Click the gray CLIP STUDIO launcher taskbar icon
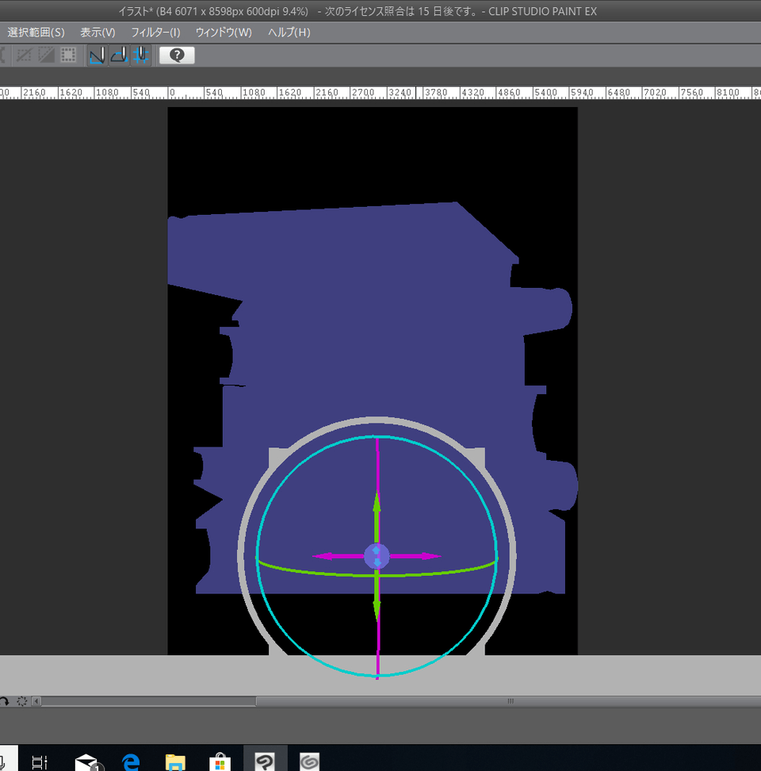 pos(309,761)
